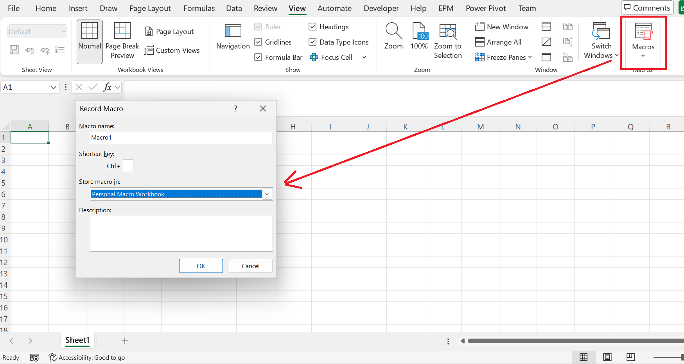Expand the formula bar chevron
The width and height of the screenshot is (684, 364).
tap(117, 87)
